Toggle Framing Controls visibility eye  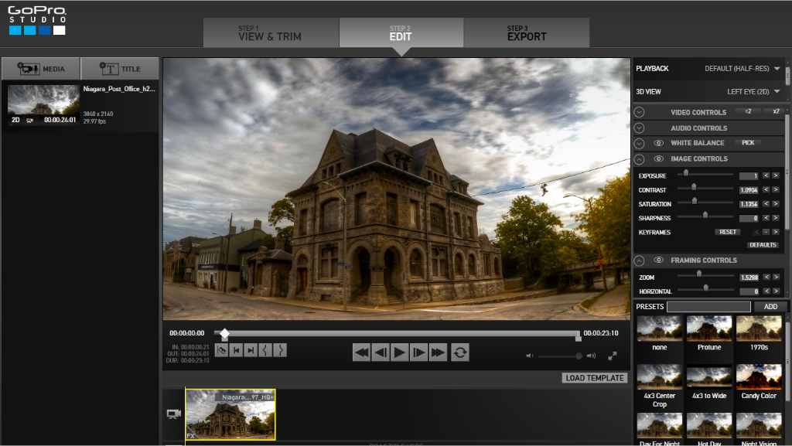point(659,260)
